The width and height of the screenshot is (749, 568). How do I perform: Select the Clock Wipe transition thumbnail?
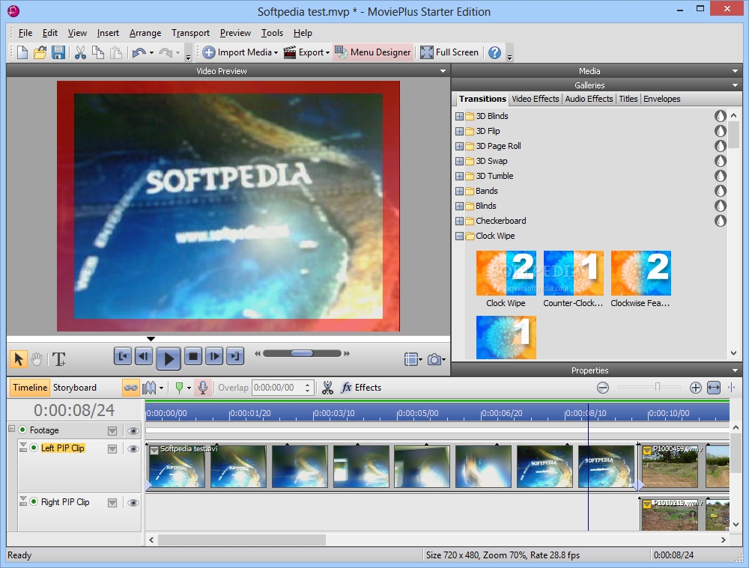pos(506,273)
